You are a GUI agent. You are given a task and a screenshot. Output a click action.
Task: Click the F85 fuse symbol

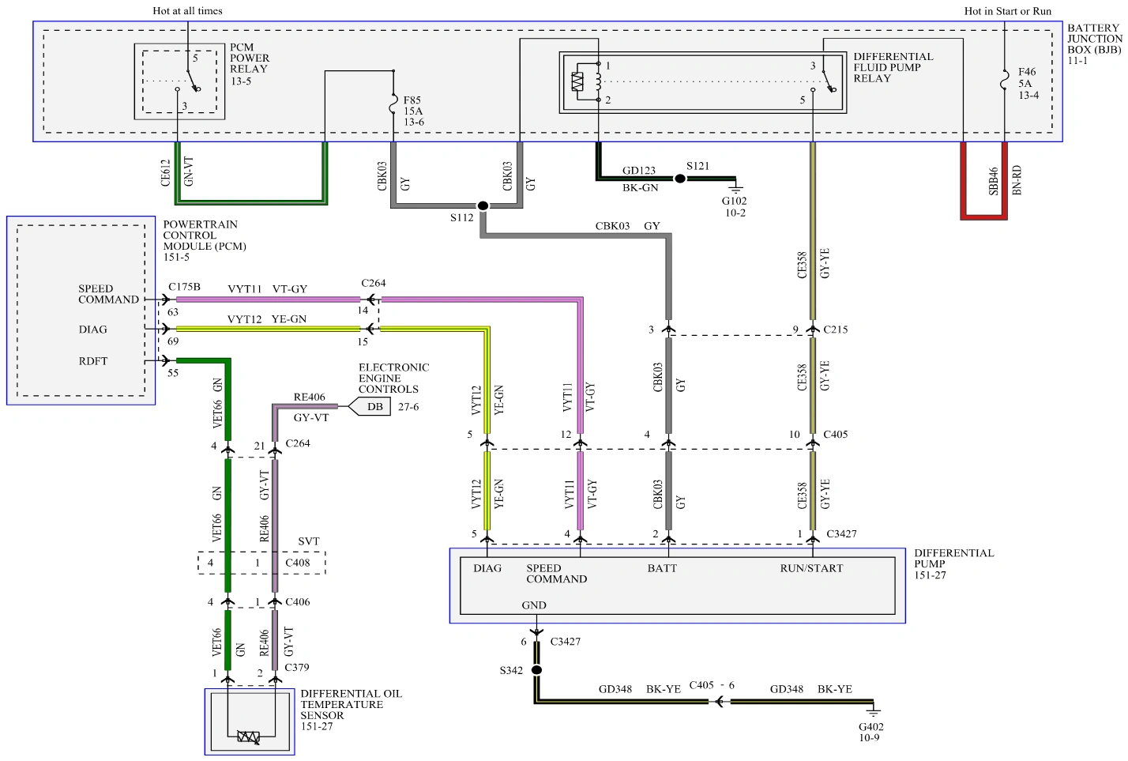coord(393,104)
